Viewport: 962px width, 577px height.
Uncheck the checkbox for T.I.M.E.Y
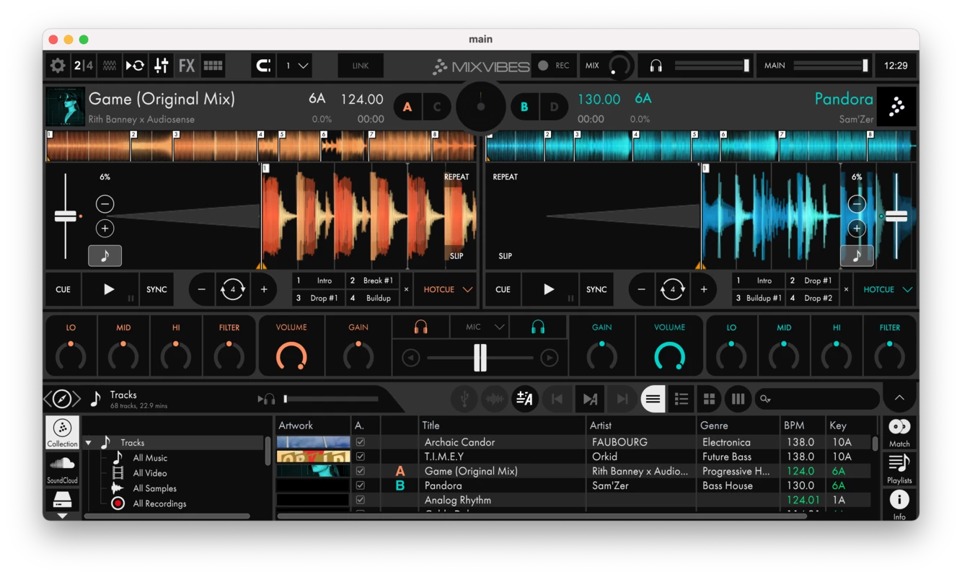tap(361, 457)
